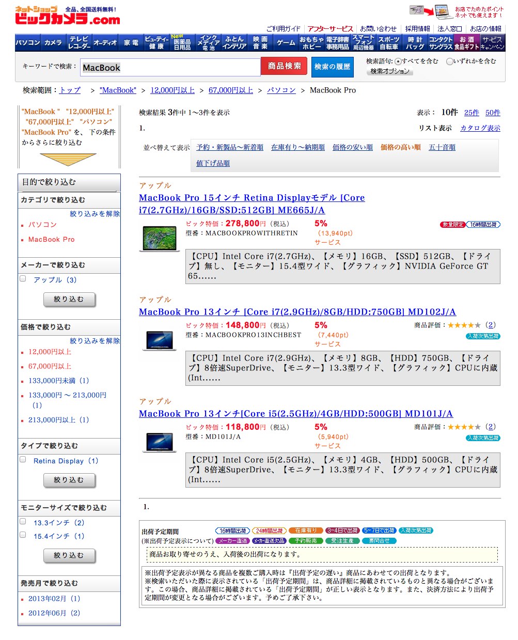Open the アフターサービス link
Viewport: 518px width, 640px height.
331,29
